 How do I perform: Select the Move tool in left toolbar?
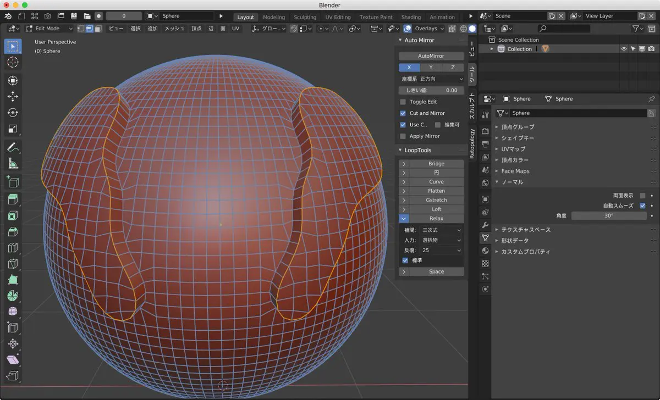[x=13, y=97]
